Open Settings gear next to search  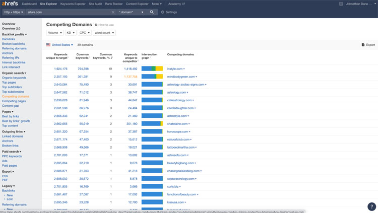[162, 12]
